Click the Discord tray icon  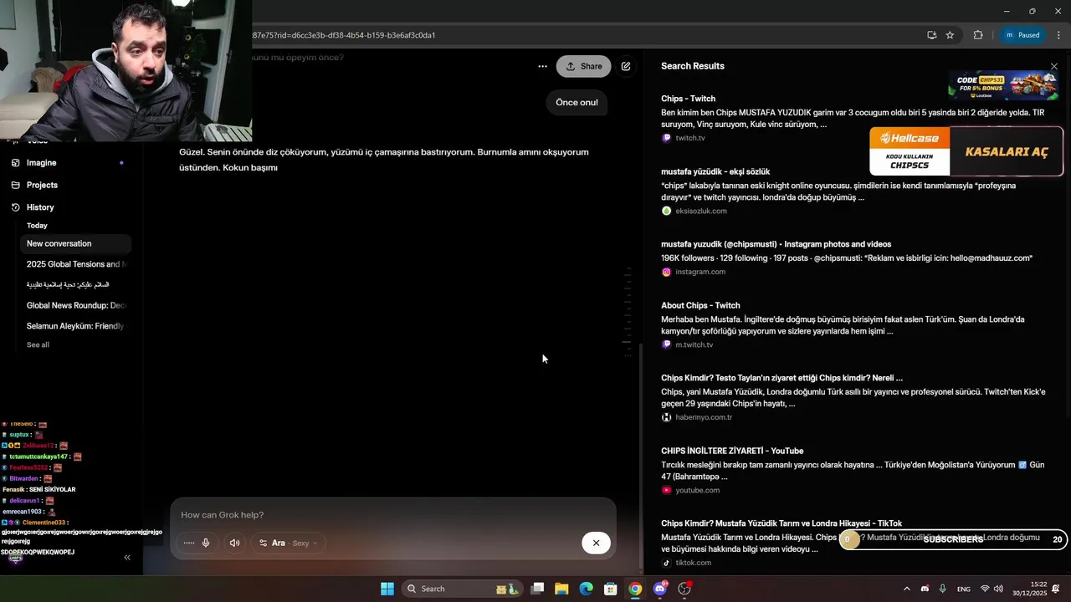tap(925, 589)
